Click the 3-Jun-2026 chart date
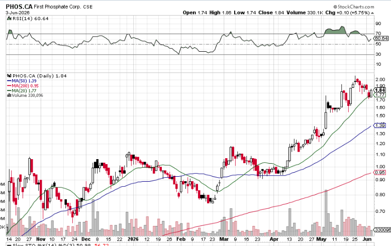Screen dimensions: 391x246 pyautogui.click(x=18, y=13)
